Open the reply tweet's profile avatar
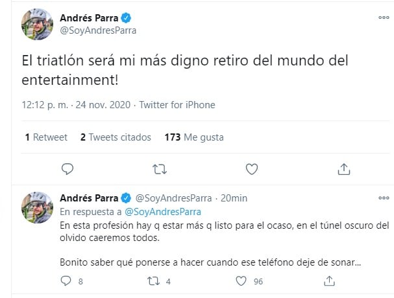The height and width of the screenshot is (298, 394). [x=36, y=207]
